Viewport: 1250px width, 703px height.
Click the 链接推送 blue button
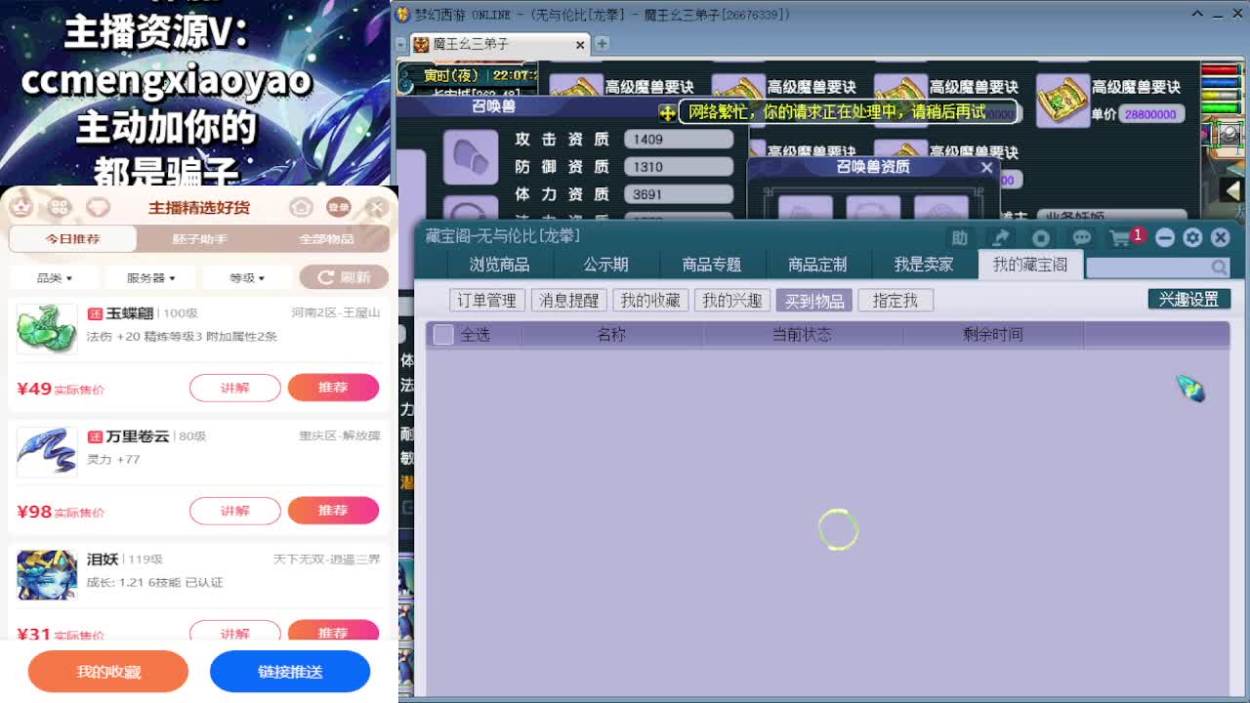click(x=290, y=671)
